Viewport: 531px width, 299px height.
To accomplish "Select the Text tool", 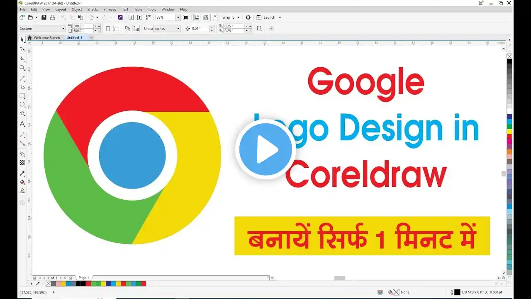I will pyautogui.click(x=22, y=124).
